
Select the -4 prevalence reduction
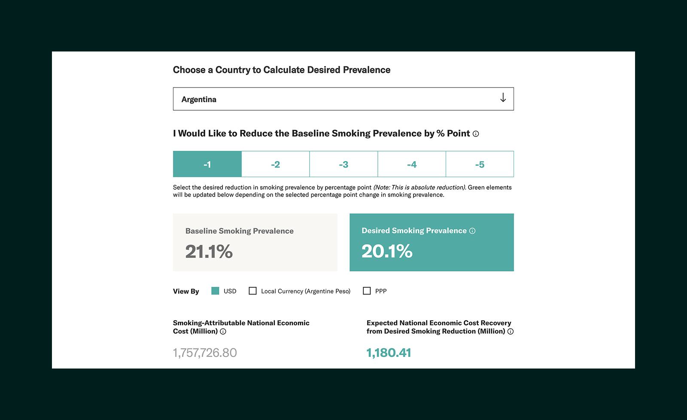(411, 164)
